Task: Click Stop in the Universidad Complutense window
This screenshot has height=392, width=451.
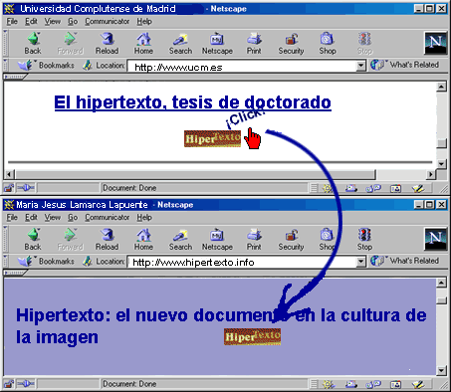Action: click(364, 44)
